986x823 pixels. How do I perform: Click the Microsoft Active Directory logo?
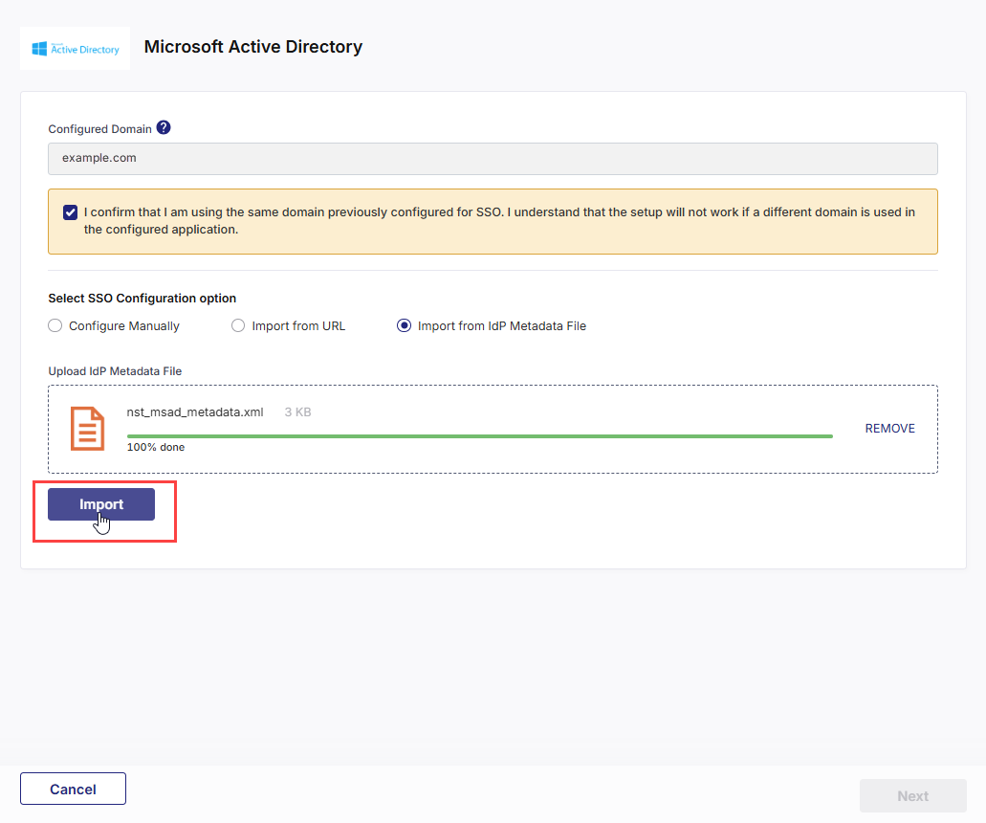point(75,48)
